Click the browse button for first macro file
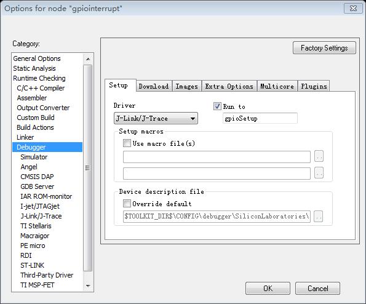366x304 pixels. (319, 156)
